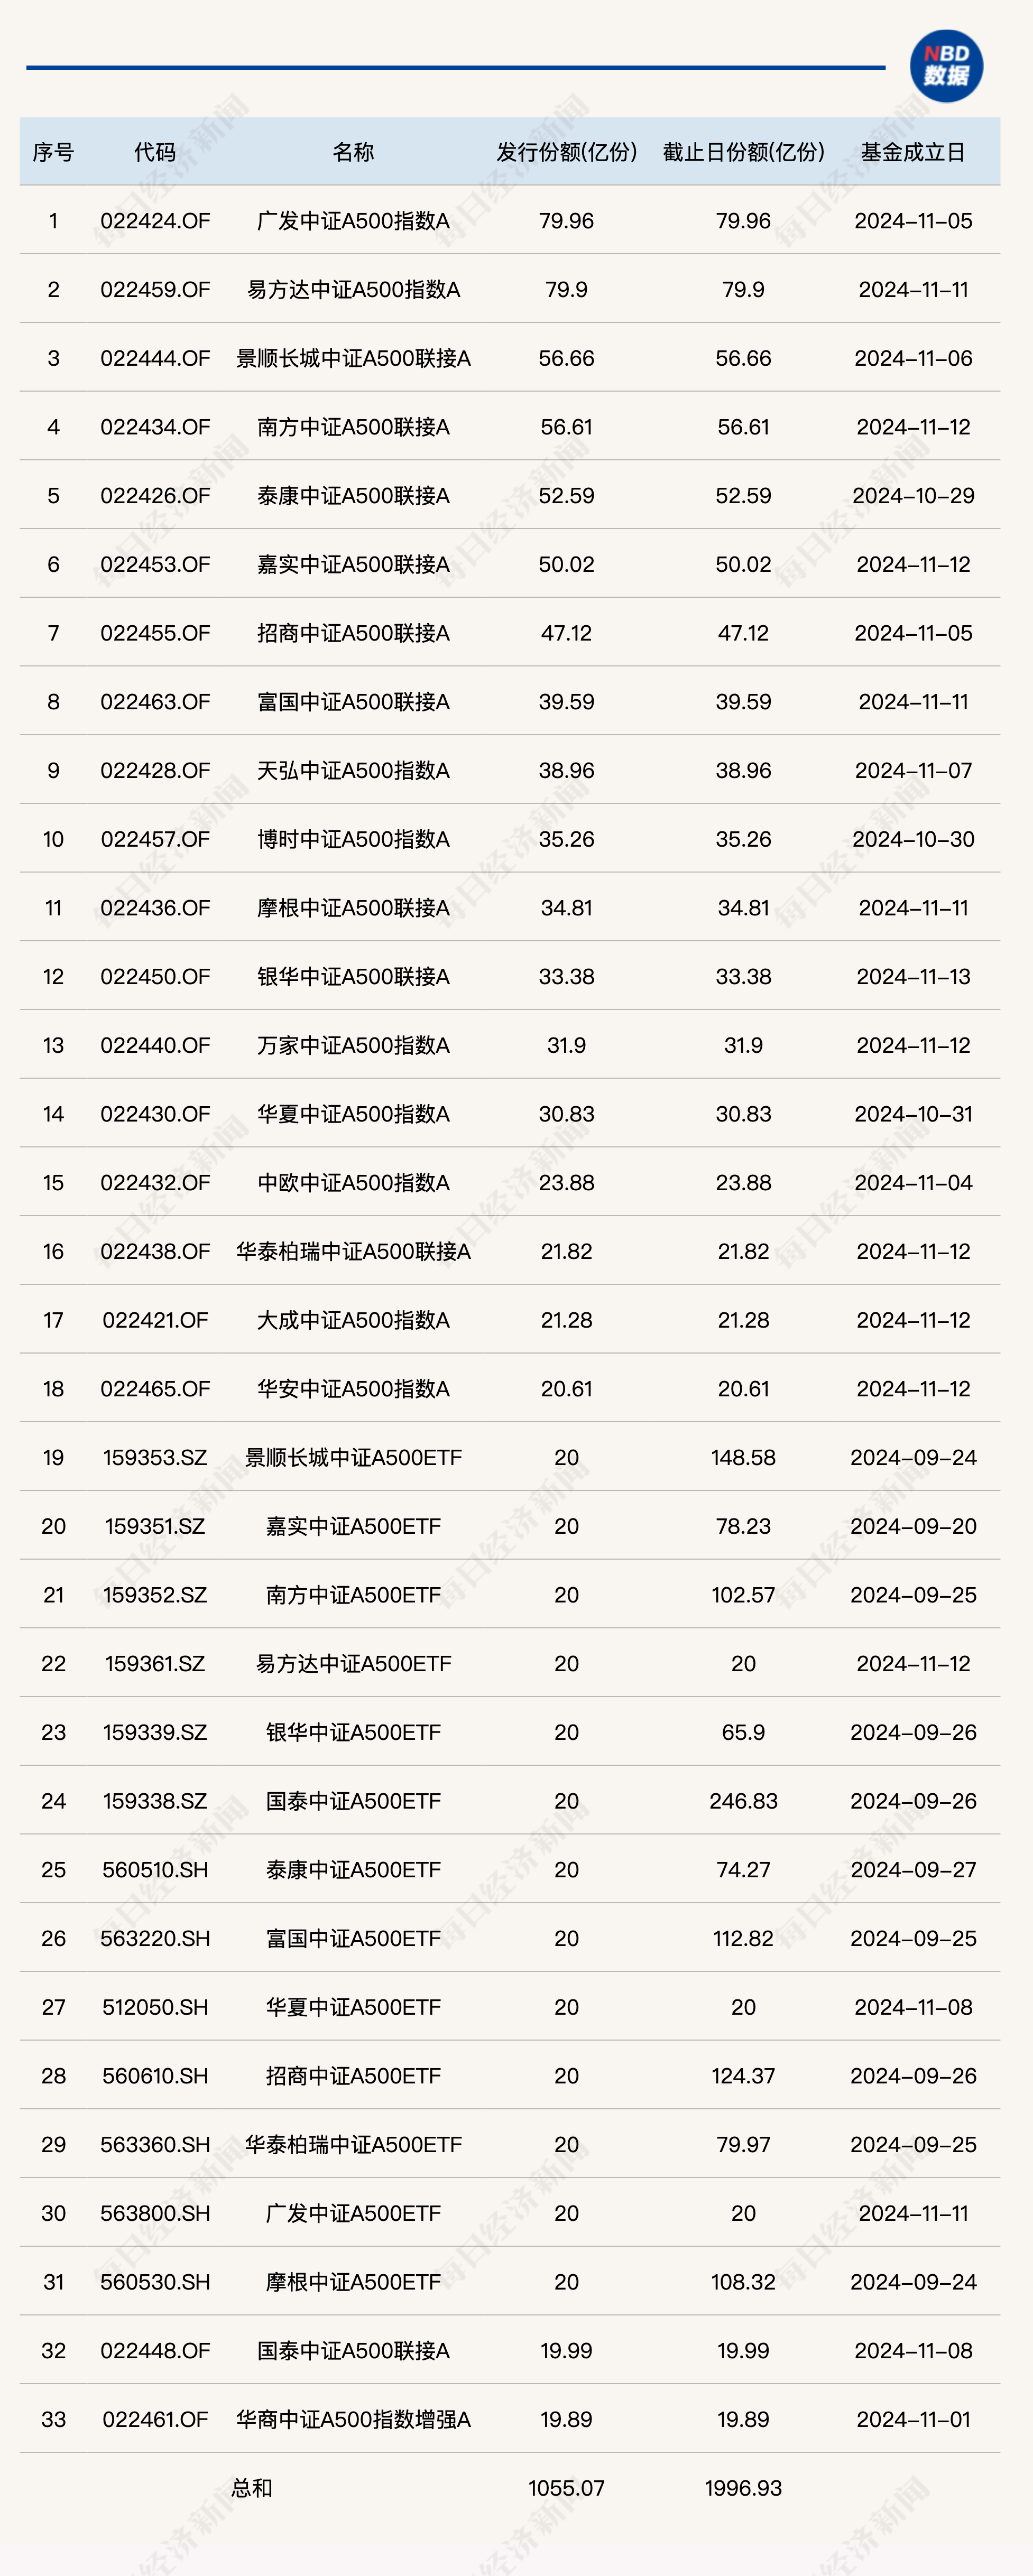1033x2576 pixels.
Task: Click the 246.83 share value
Action: tap(743, 1801)
